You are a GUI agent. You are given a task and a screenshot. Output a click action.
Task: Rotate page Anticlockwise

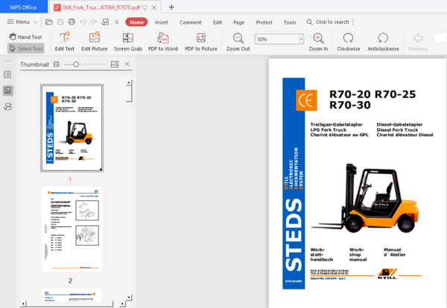[x=383, y=42]
